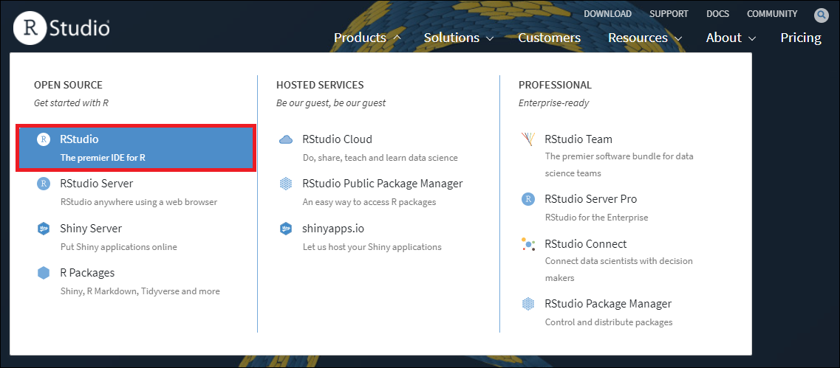This screenshot has width=840, height=368.
Task: Click 'Do, share, teach and learn data science'
Action: [x=380, y=158]
